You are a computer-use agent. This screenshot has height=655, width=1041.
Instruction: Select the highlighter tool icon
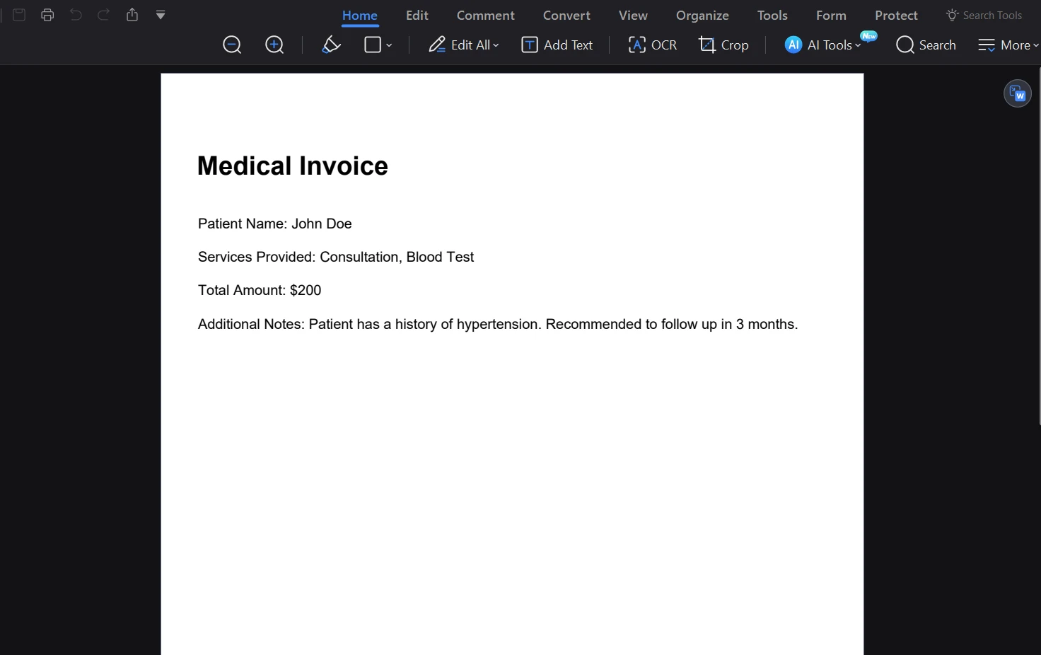pos(331,45)
